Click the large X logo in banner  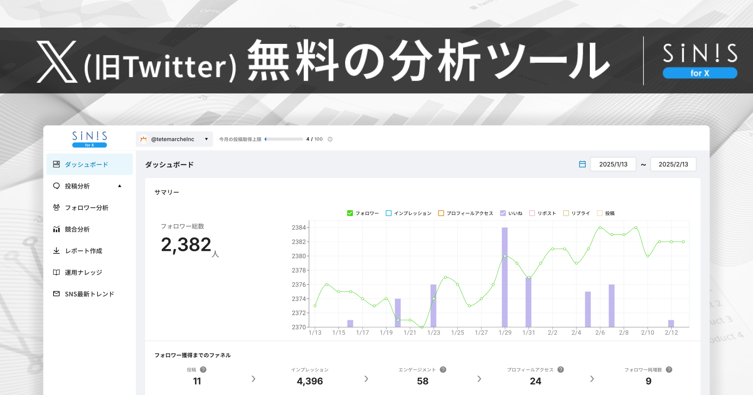click(x=57, y=61)
